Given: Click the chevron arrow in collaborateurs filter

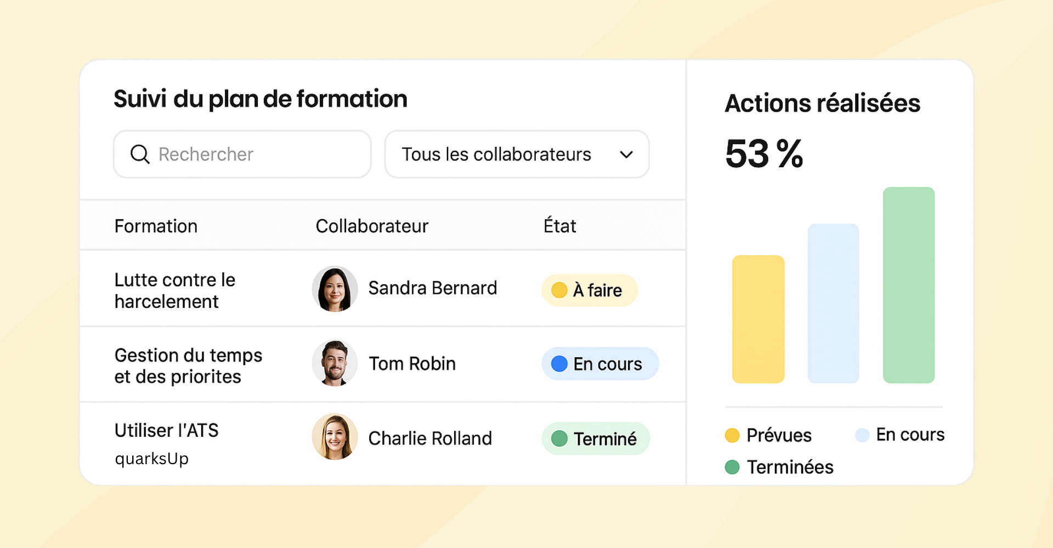Looking at the screenshot, I should coord(626,155).
